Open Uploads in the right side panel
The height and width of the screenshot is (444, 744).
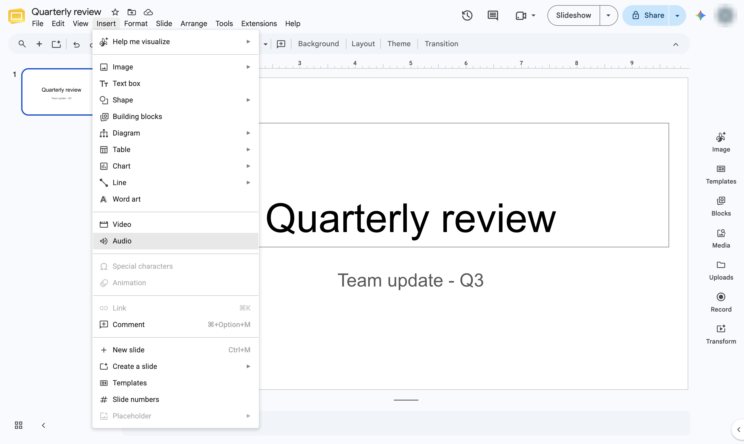721,271
